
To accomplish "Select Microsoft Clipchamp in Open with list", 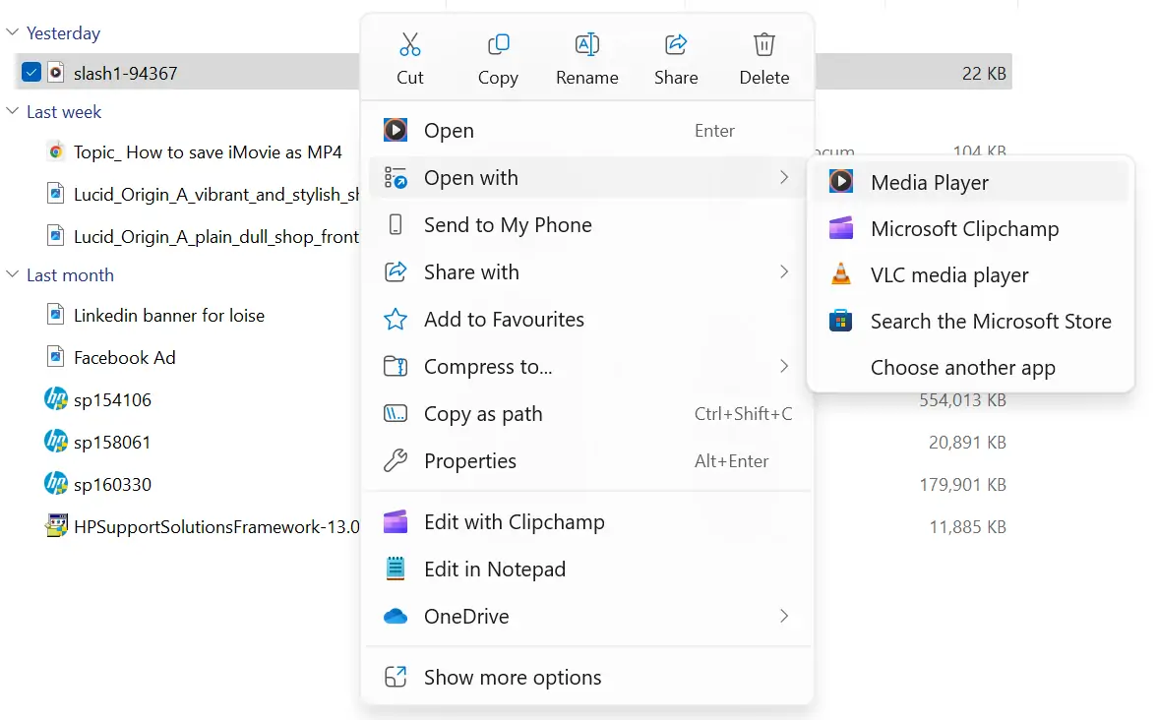I will coord(964,229).
